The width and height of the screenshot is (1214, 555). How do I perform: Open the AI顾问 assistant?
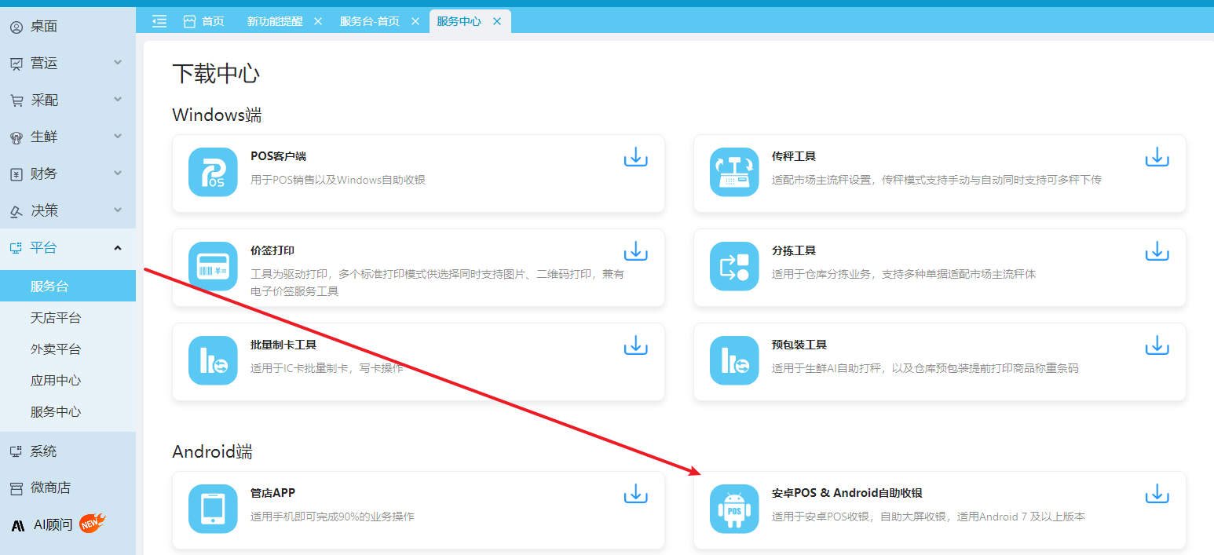[x=53, y=524]
